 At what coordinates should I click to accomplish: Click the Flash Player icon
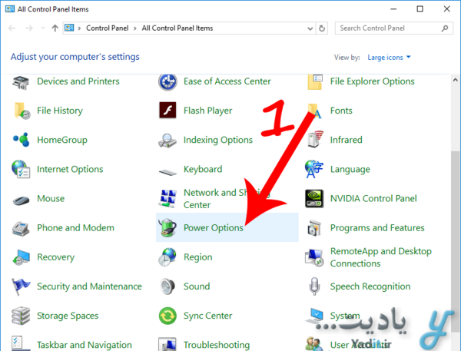pos(167,111)
